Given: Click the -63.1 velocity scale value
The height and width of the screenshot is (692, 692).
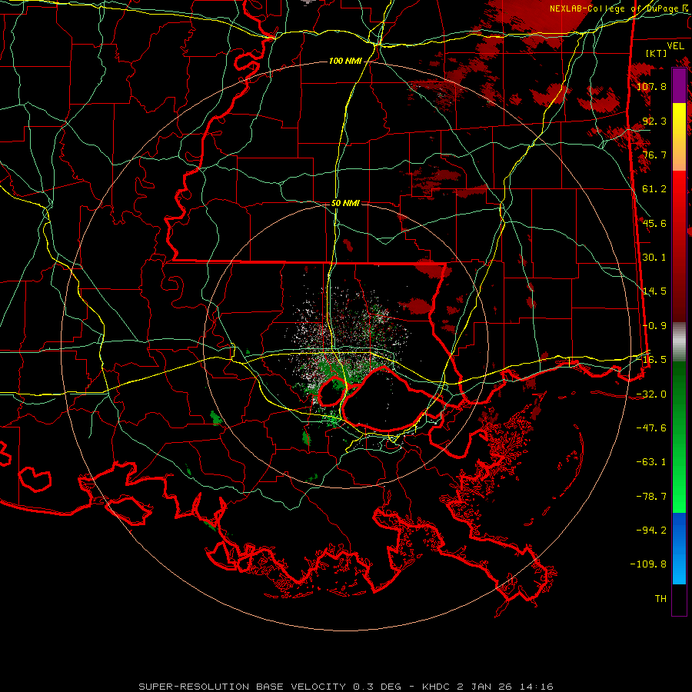Looking at the screenshot, I should coord(651,462).
